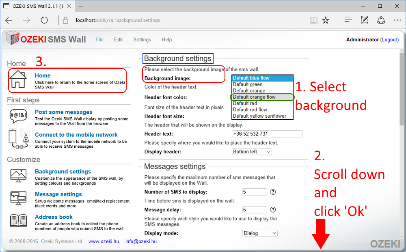Click the browser address bar URL
406x252 pixels.
118,20
